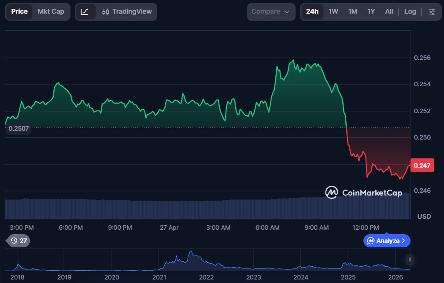
Task: Click the resize handle on the mini chart
Action: [409, 260]
